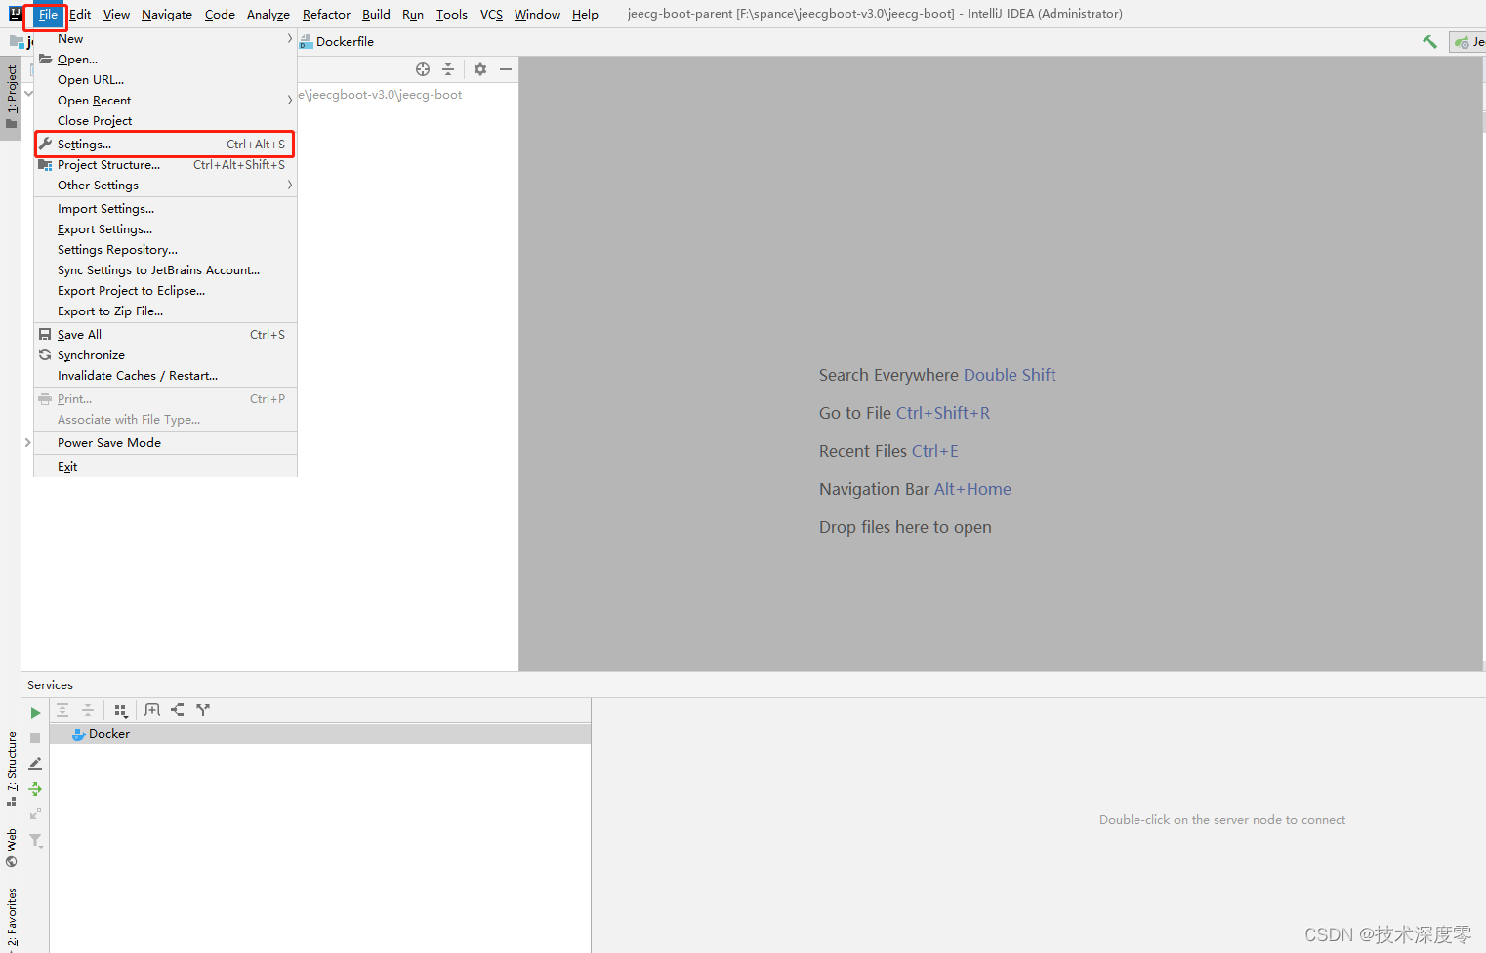
Task: Open the Analyze menu
Action: coord(268,15)
